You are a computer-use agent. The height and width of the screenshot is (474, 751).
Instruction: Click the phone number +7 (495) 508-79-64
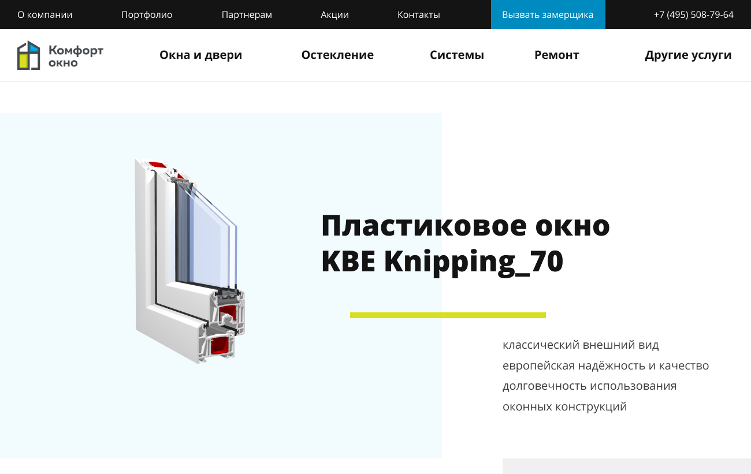tap(694, 14)
